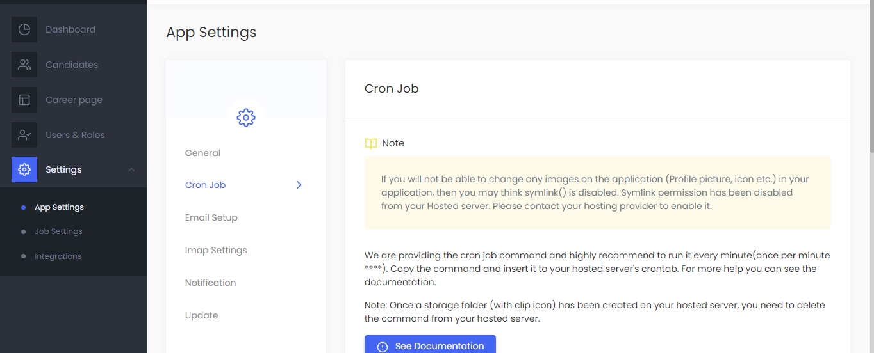The height and width of the screenshot is (353, 874).
Task: Open the General settings tab
Action: [202, 153]
